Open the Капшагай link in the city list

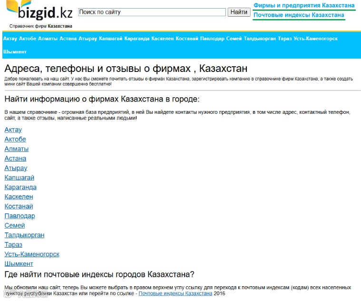(x=20, y=178)
